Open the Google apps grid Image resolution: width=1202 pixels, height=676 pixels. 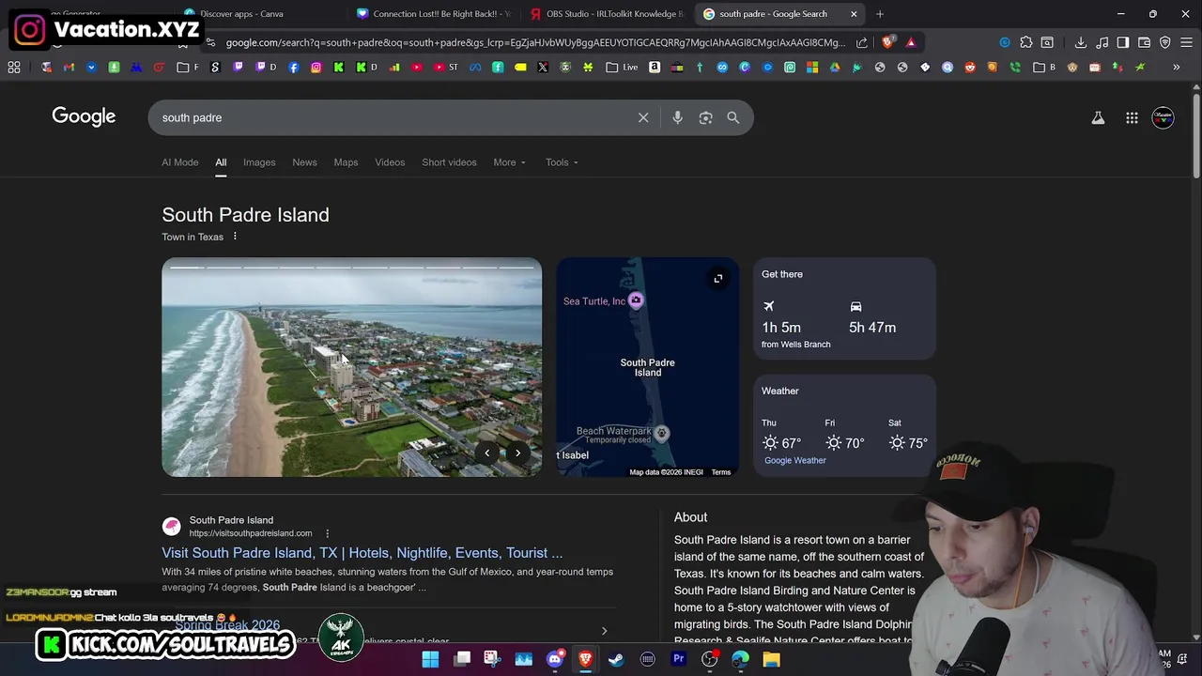(x=1132, y=117)
